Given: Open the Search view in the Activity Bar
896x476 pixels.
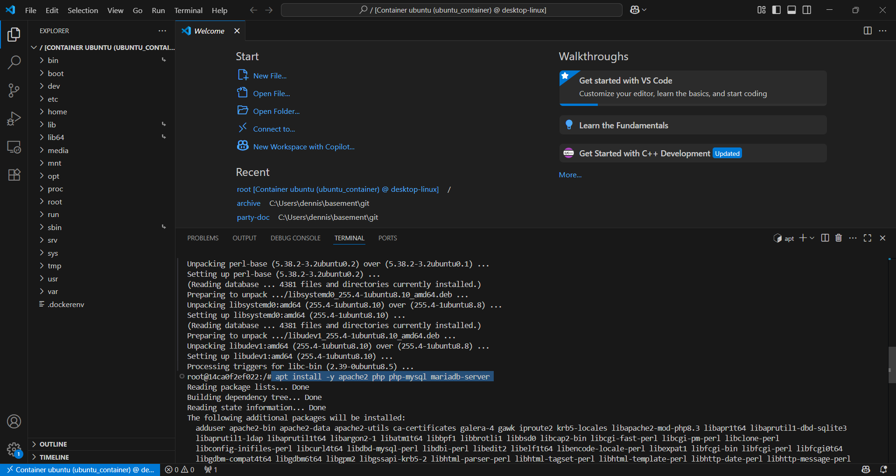Looking at the screenshot, I should click(14, 62).
